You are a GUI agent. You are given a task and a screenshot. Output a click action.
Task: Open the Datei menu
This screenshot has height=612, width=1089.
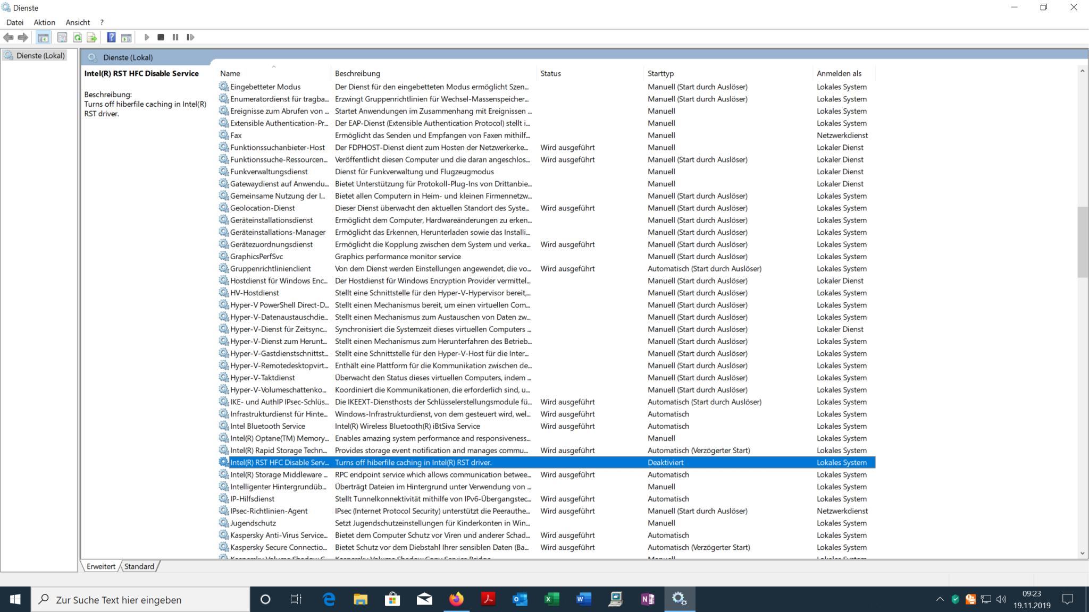(15, 22)
